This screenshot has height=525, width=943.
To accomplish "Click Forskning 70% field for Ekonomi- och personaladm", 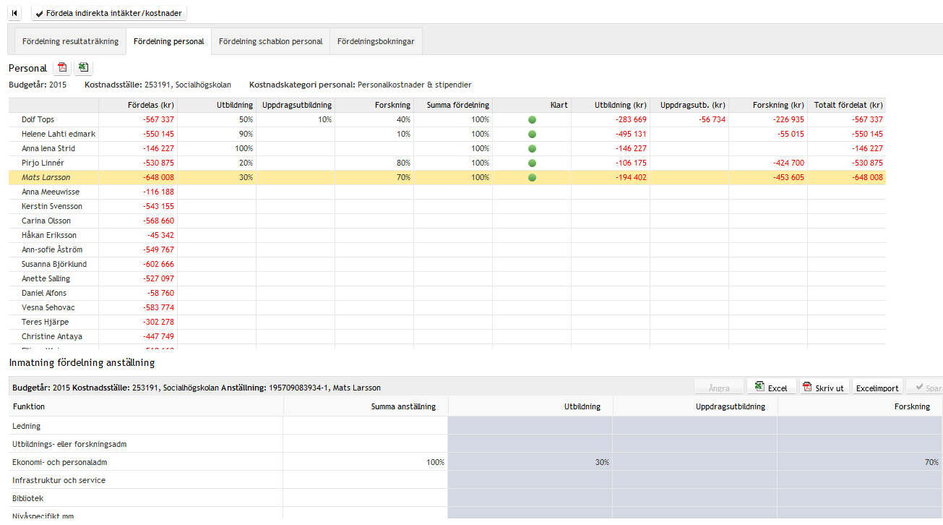I will coord(860,462).
